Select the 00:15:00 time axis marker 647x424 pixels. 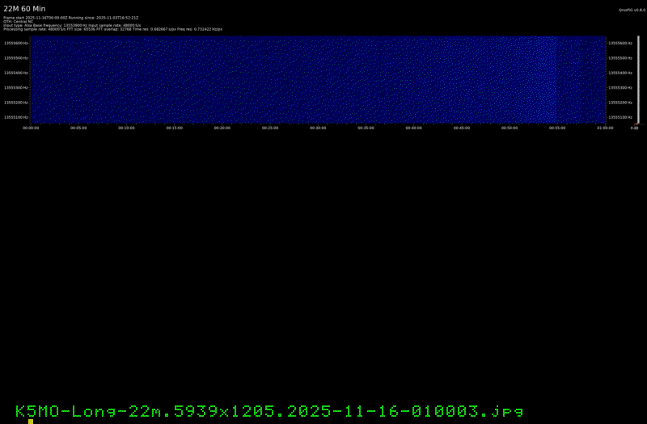tap(175, 128)
